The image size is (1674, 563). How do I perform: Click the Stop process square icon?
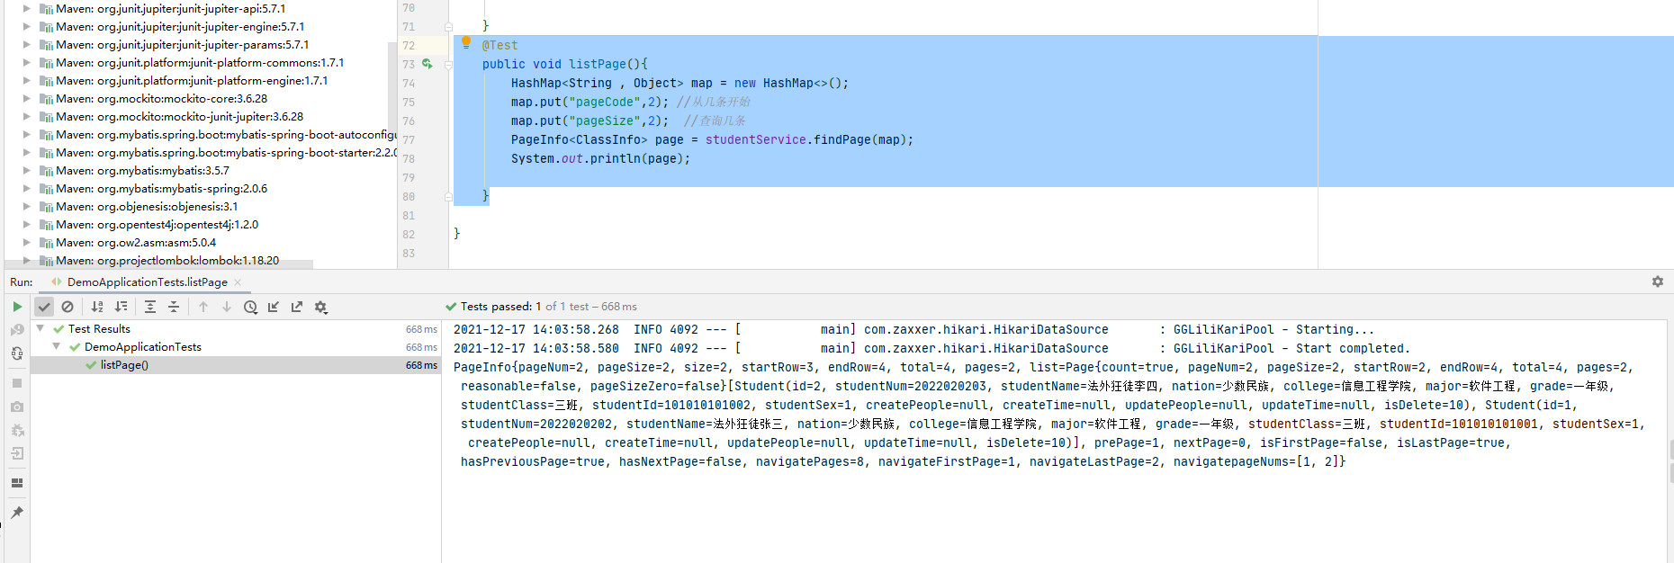(17, 383)
